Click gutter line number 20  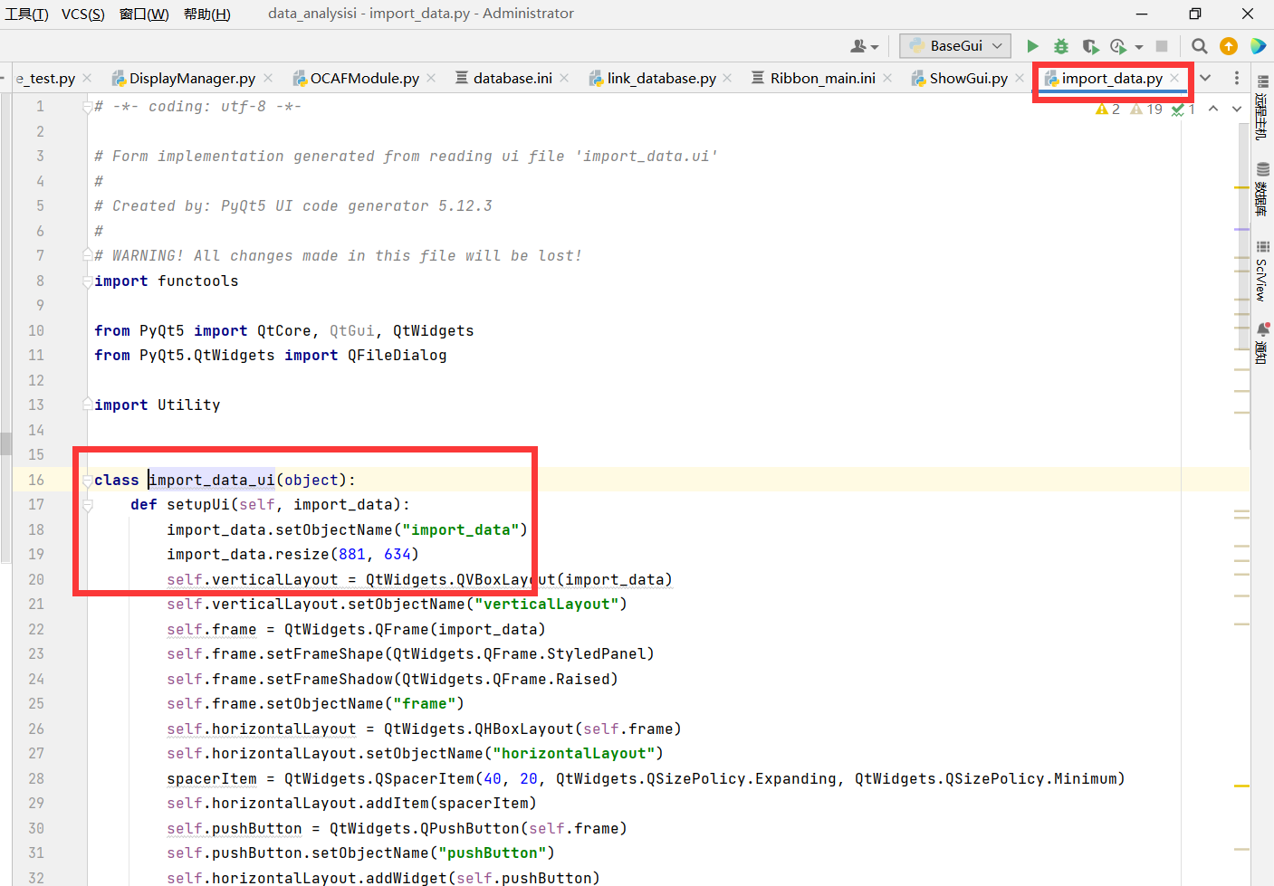pos(36,579)
